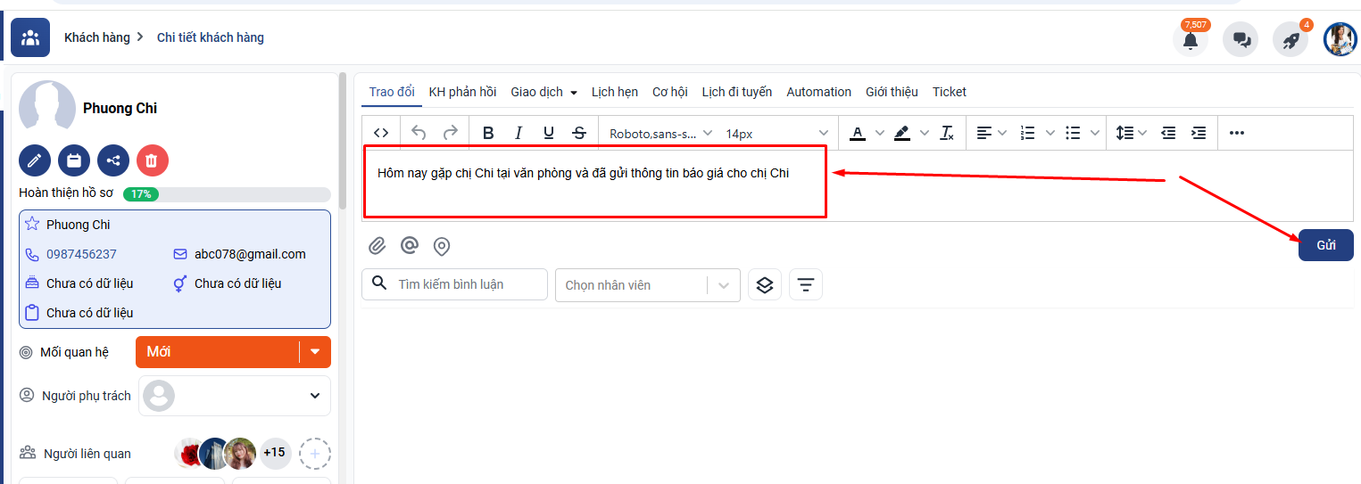Click the source code view icon
The image size is (1361, 484).
coord(381,133)
